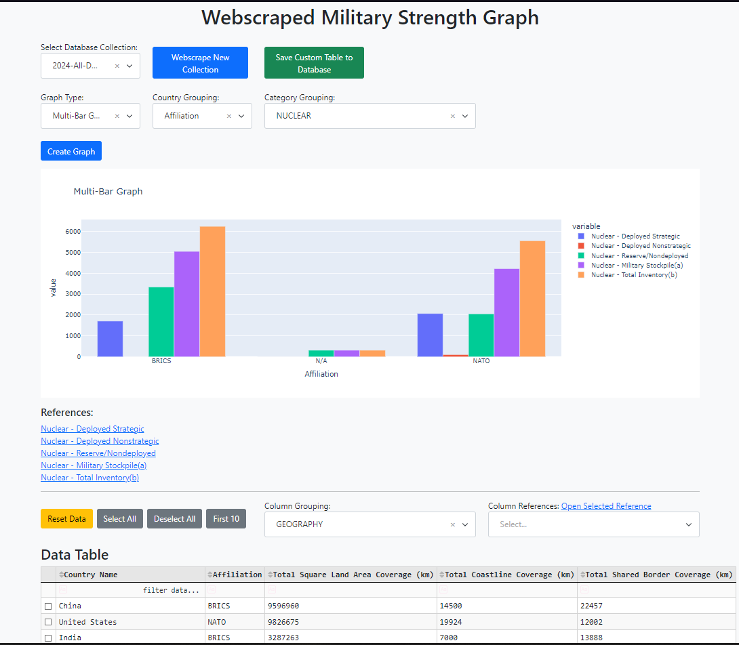
Task: Click the orange BRICS Total Inventory bar
Action: point(213,291)
